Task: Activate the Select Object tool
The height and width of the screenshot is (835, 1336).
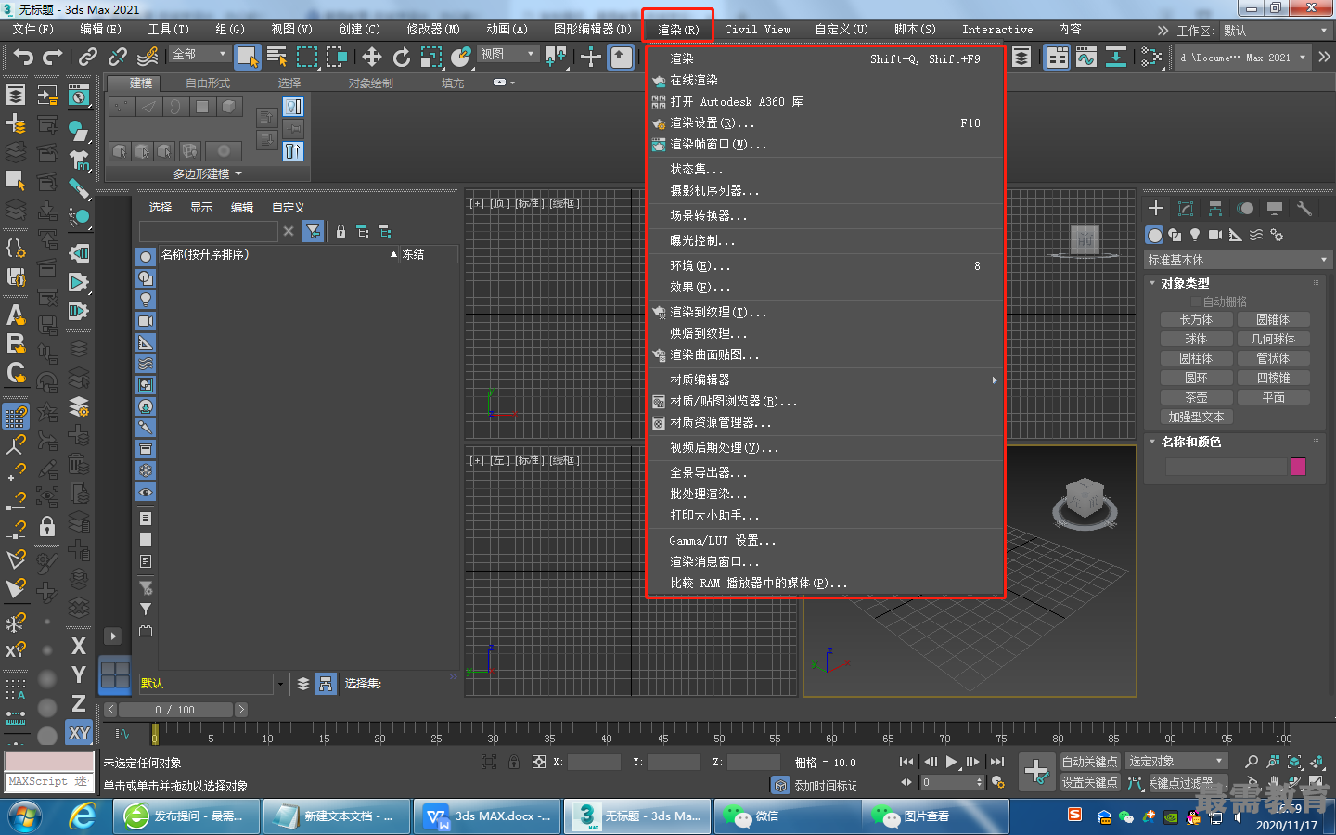Action: (248, 58)
